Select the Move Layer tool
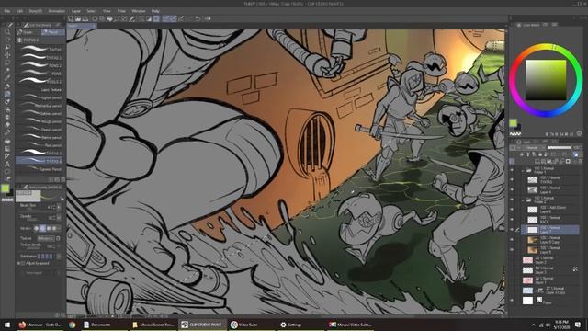This screenshot has height=331, width=588. coord(7,55)
